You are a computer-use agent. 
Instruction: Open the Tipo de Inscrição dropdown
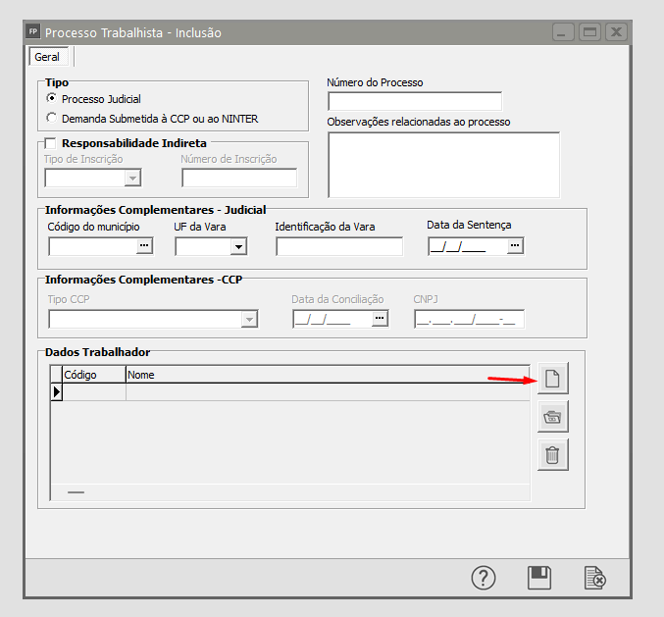tap(131, 178)
